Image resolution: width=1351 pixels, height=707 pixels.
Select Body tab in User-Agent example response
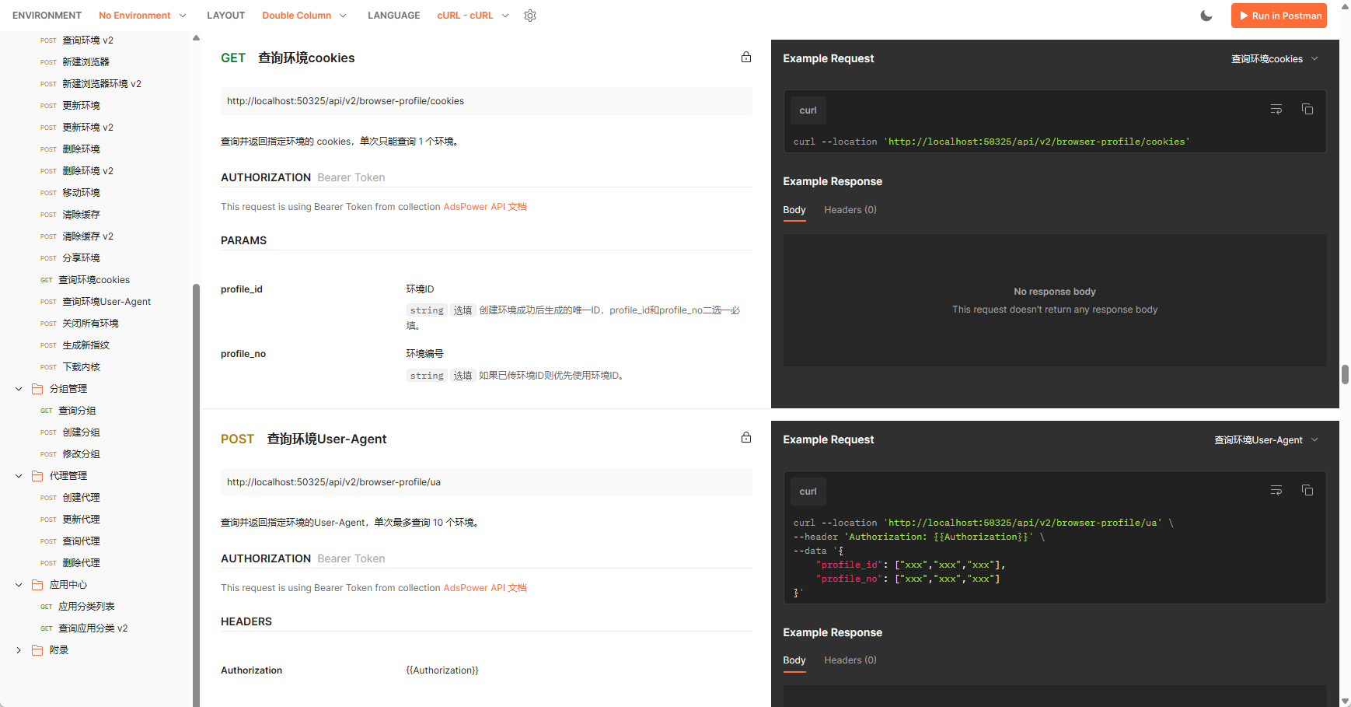(794, 660)
